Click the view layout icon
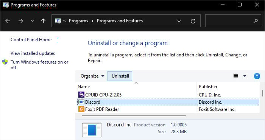 click(x=236, y=76)
